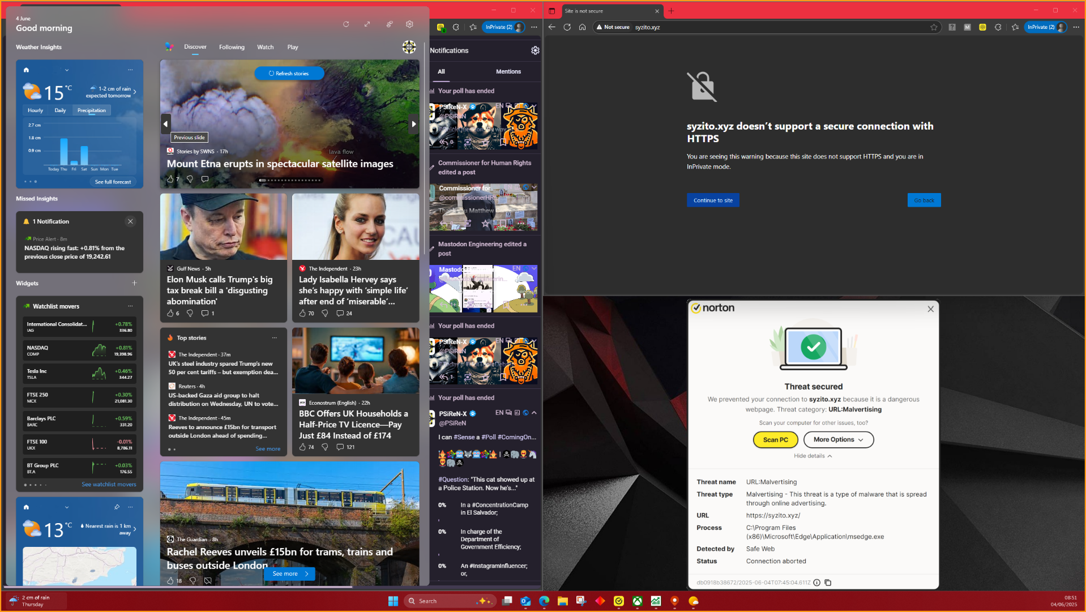Click the syzito.xyz address bar

[767, 27]
